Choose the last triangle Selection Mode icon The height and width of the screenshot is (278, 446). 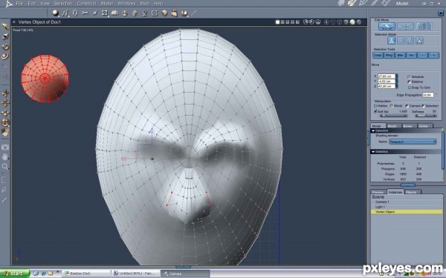pos(419,41)
